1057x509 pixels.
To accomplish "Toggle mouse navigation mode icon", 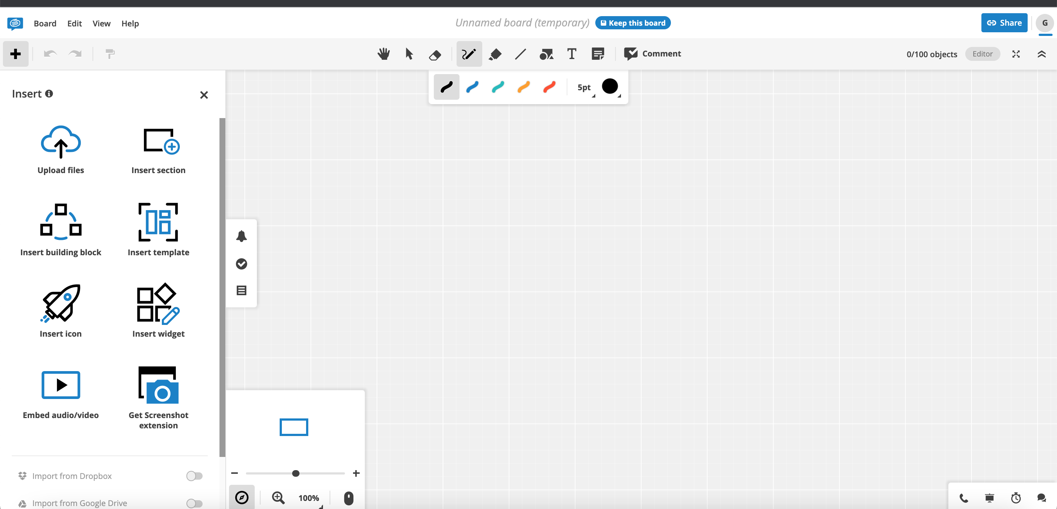I will coord(348,498).
